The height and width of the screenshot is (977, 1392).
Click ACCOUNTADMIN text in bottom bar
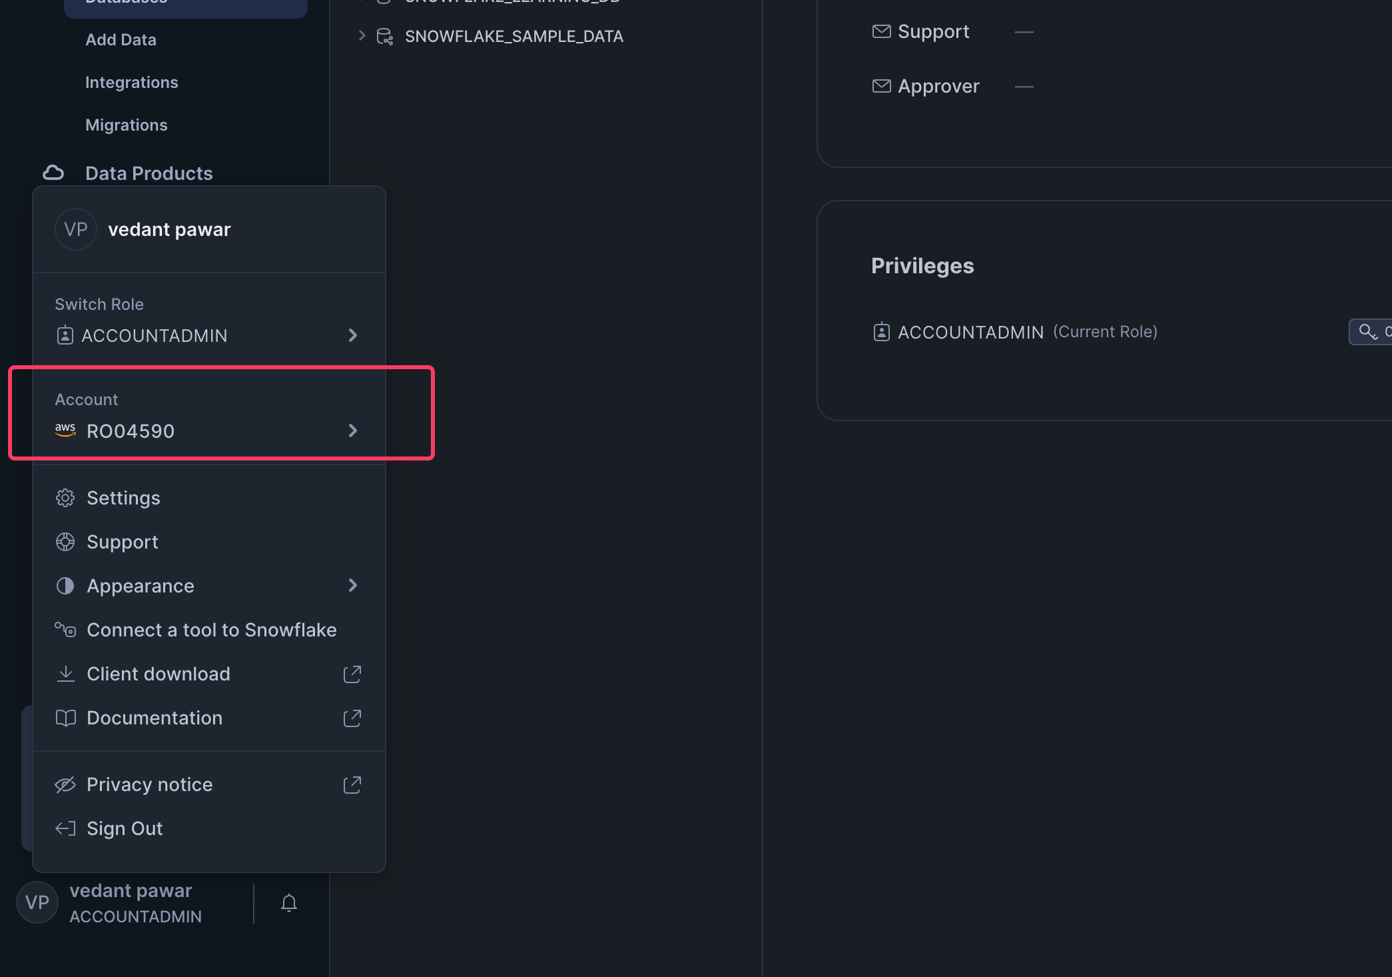(x=136, y=917)
